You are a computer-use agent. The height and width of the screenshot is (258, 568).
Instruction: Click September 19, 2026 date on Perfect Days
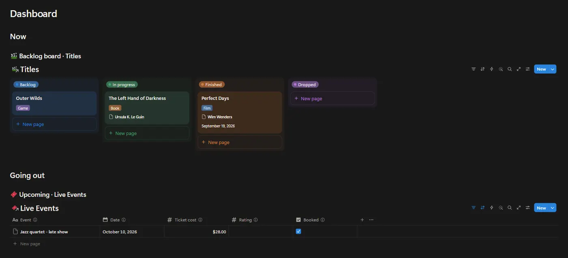coord(218,126)
